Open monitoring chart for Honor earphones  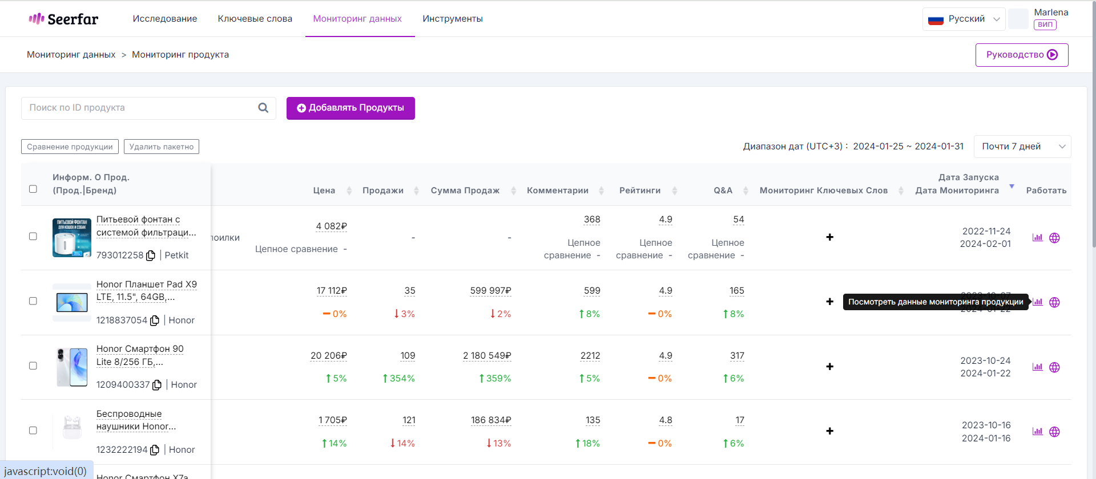[x=1038, y=432]
